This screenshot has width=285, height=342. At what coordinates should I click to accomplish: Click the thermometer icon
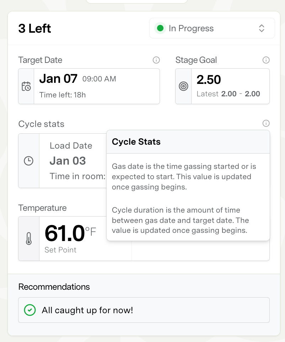[29, 239]
